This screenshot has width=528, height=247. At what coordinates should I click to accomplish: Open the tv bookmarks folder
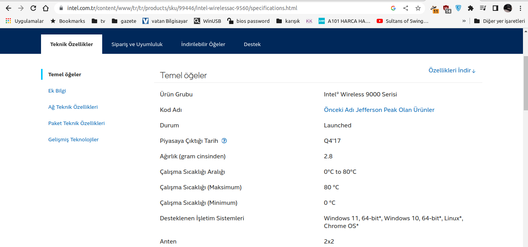(x=98, y=21)
